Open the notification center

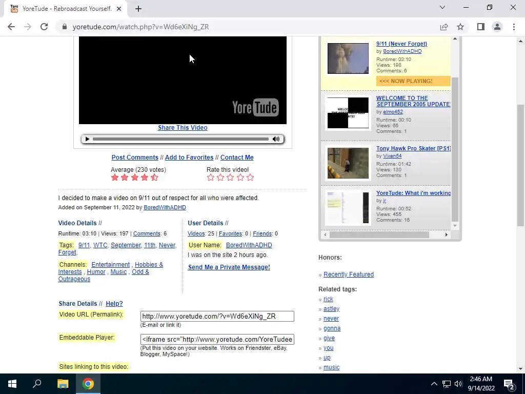click(509, 384)
